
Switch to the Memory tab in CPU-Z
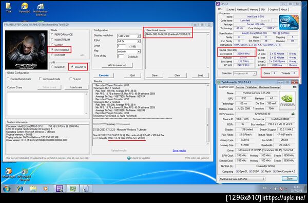click(x=254, y=9)
